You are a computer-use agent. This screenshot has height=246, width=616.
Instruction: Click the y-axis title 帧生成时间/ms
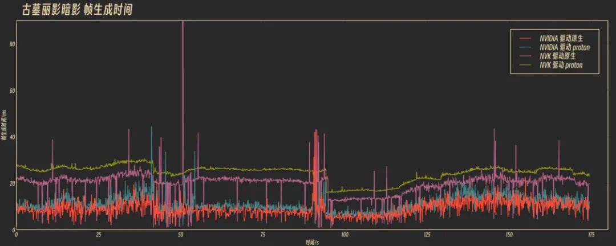tap(3, 125)
